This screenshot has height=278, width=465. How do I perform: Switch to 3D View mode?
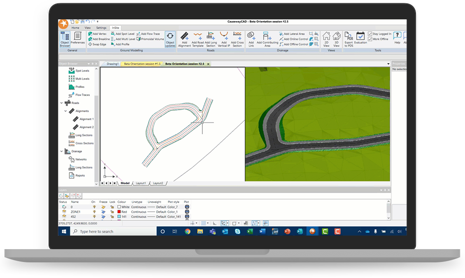[x=336, y=37]
